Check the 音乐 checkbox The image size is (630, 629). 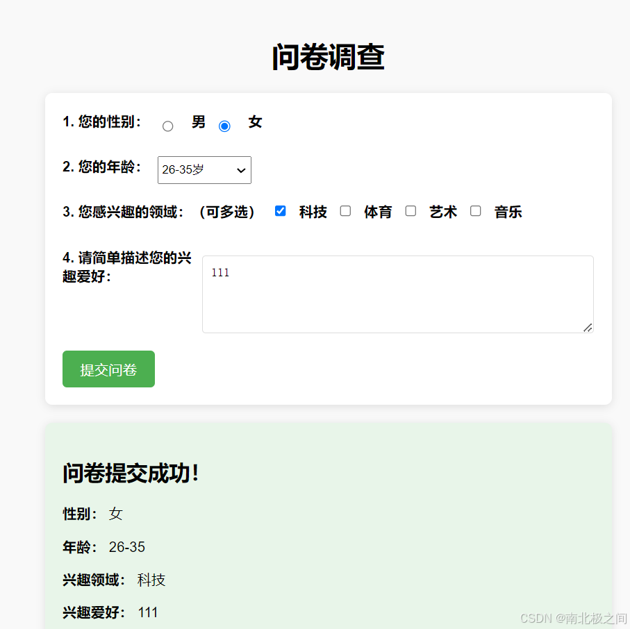pos(475,211)
